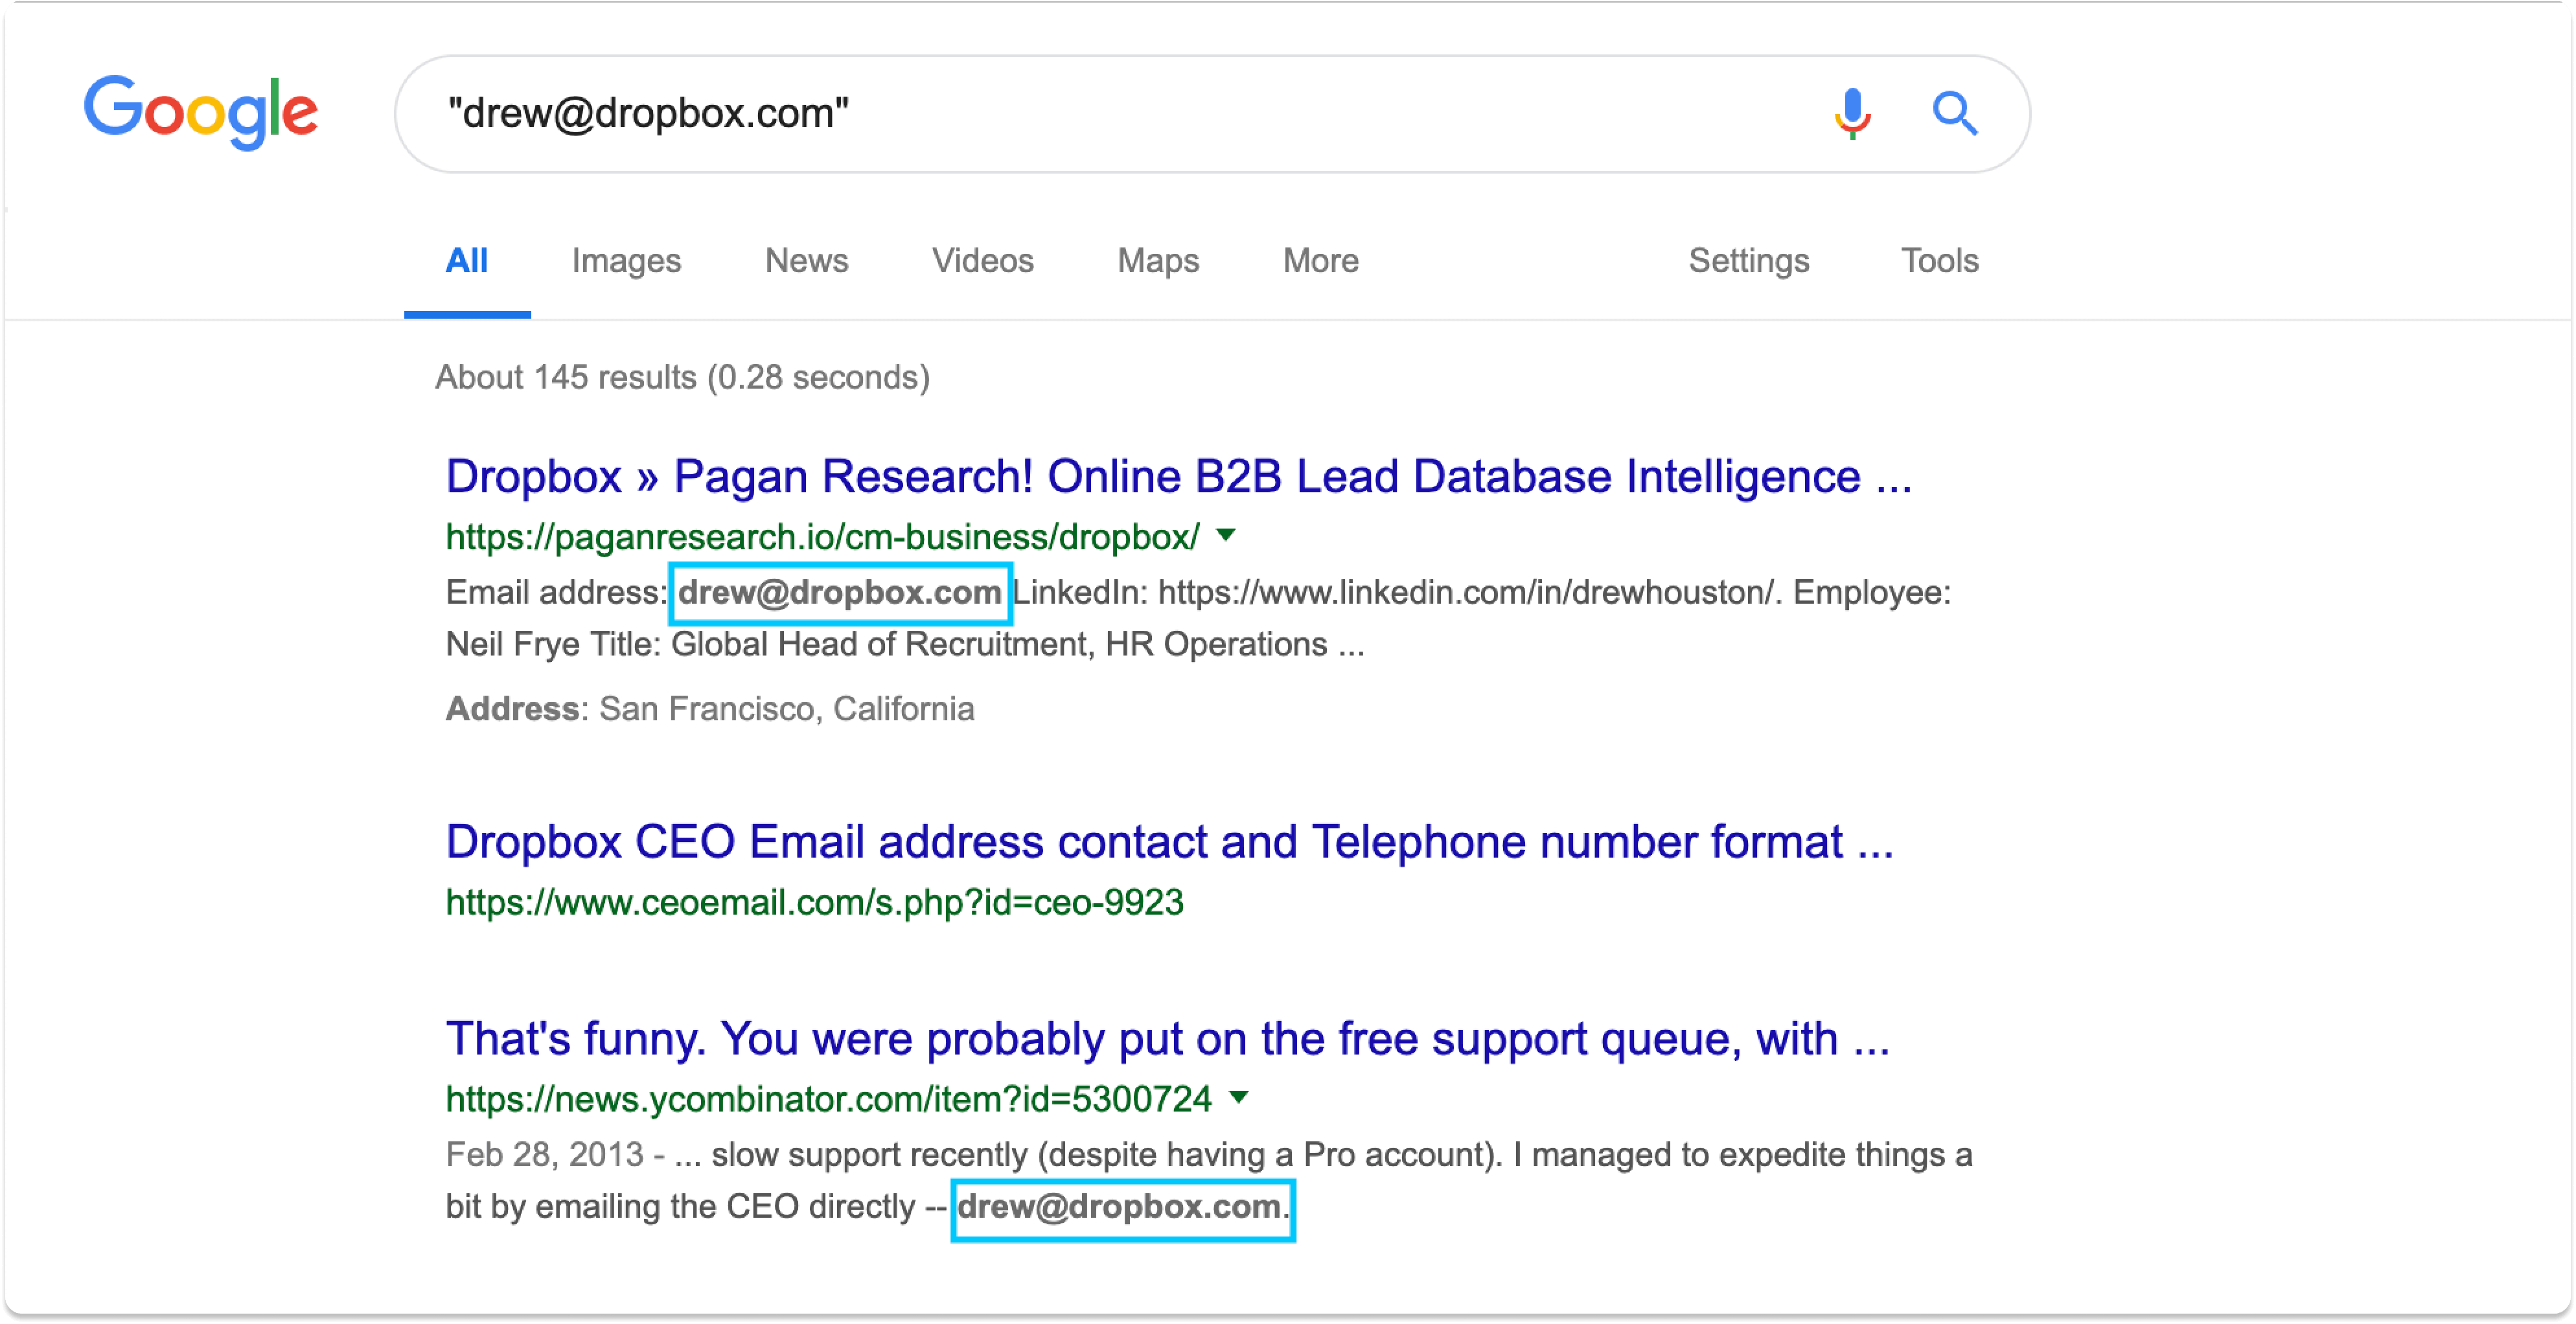Expand the More search categories menu
The image size is (2576, 1324).
click(x=1320, y=261)
